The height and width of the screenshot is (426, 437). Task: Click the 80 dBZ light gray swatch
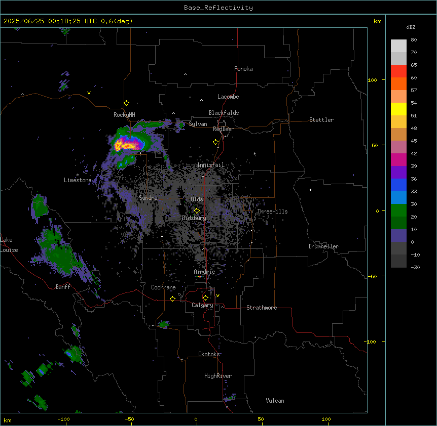tap(398, 46)
